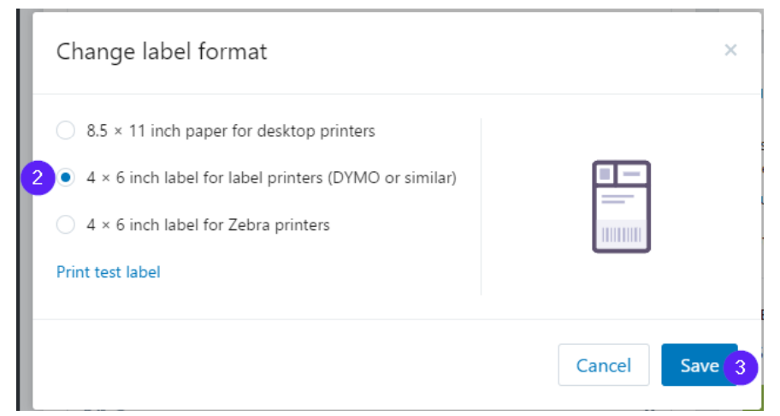Screen dimensions: 780x416
Task: Choose the DYMO label printer radio button
Action: coord(65,178)
